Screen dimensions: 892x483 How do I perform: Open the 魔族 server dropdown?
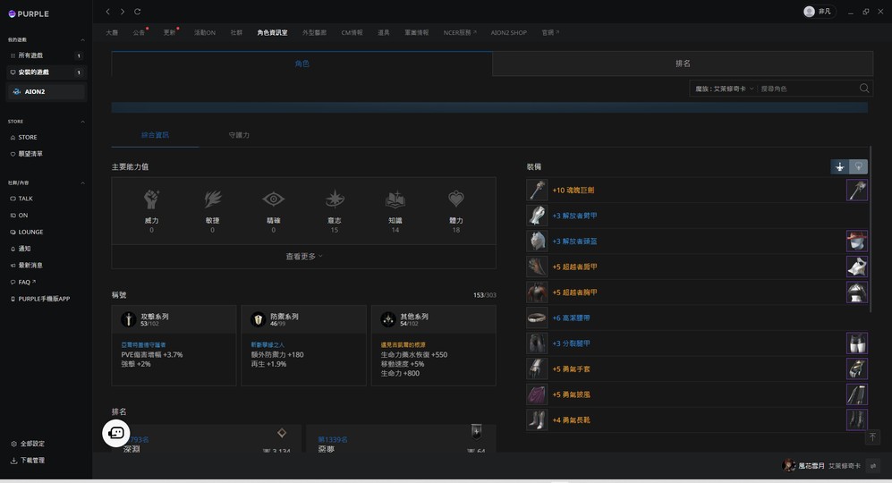pos(724,89)
